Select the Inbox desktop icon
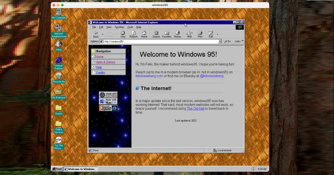This screenshot has height=175, width=334. (x=59, y=46)
